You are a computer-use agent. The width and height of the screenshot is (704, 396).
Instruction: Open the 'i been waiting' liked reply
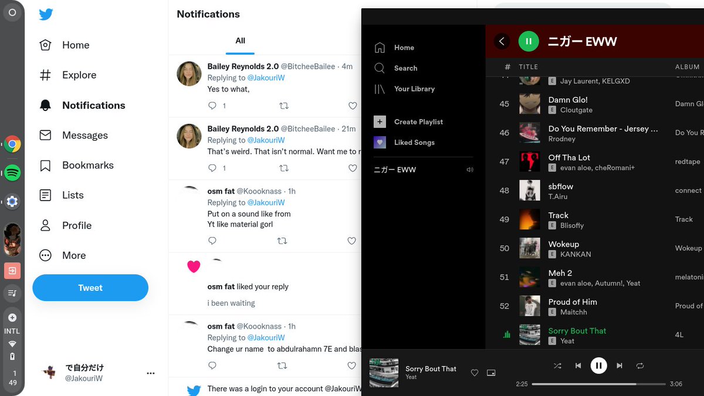(231, 303)
